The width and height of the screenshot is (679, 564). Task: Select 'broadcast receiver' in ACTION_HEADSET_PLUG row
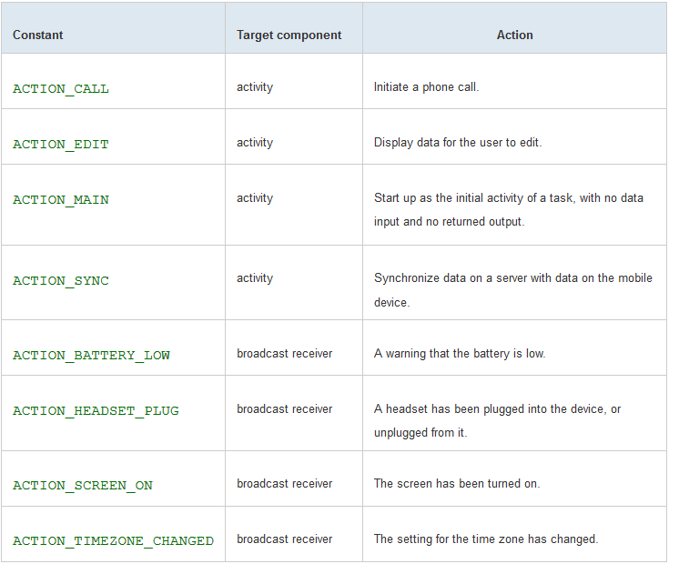[x=285, y=409]
